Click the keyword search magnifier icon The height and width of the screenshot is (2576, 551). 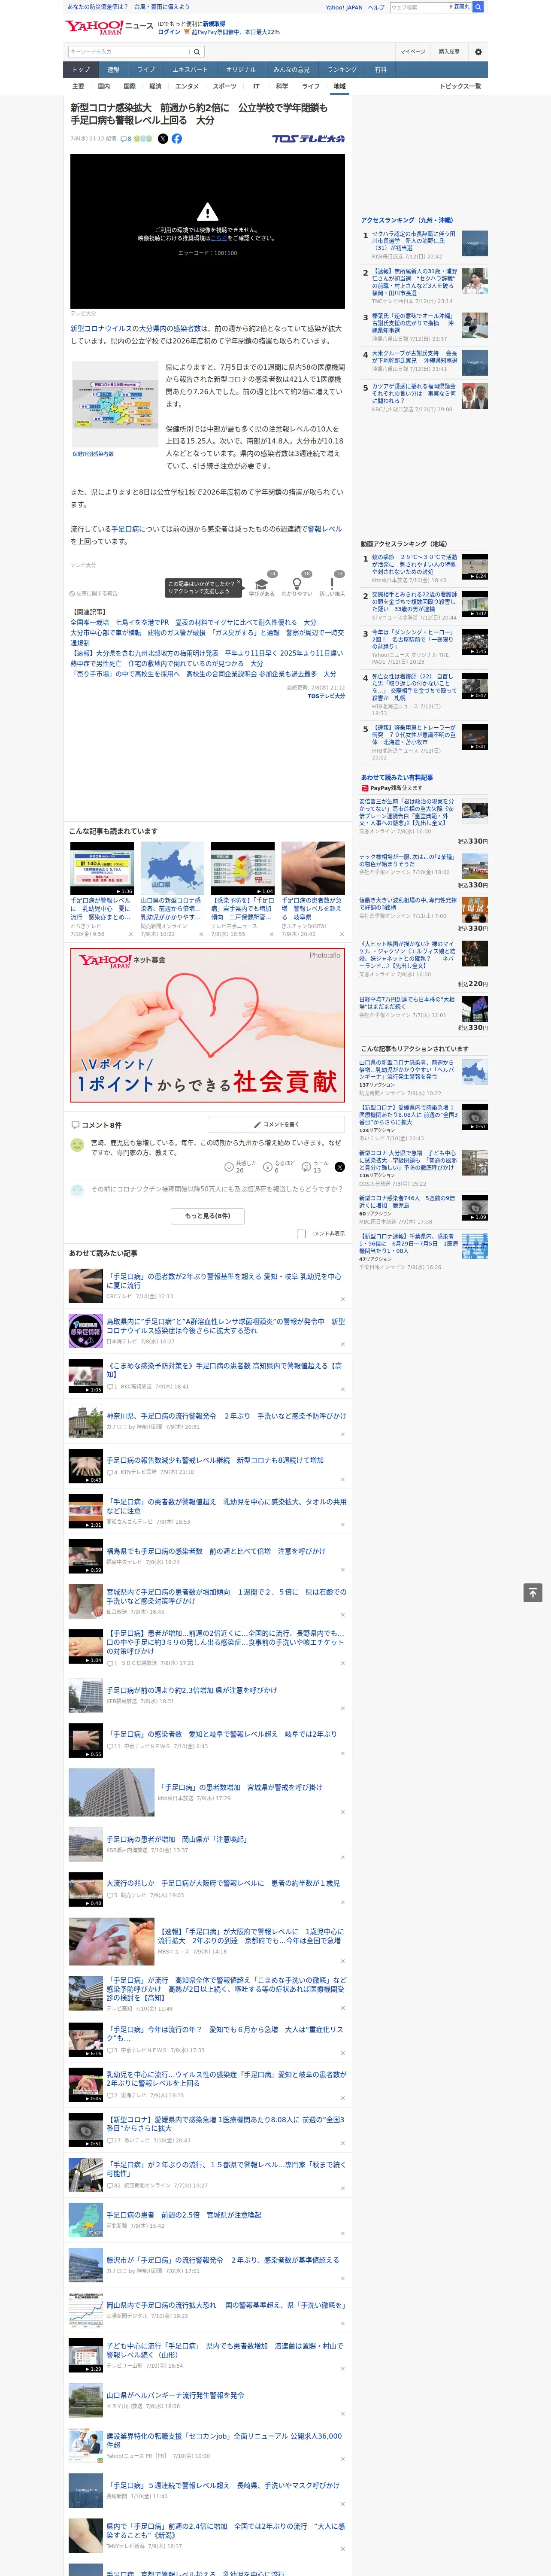click(197, 52)
